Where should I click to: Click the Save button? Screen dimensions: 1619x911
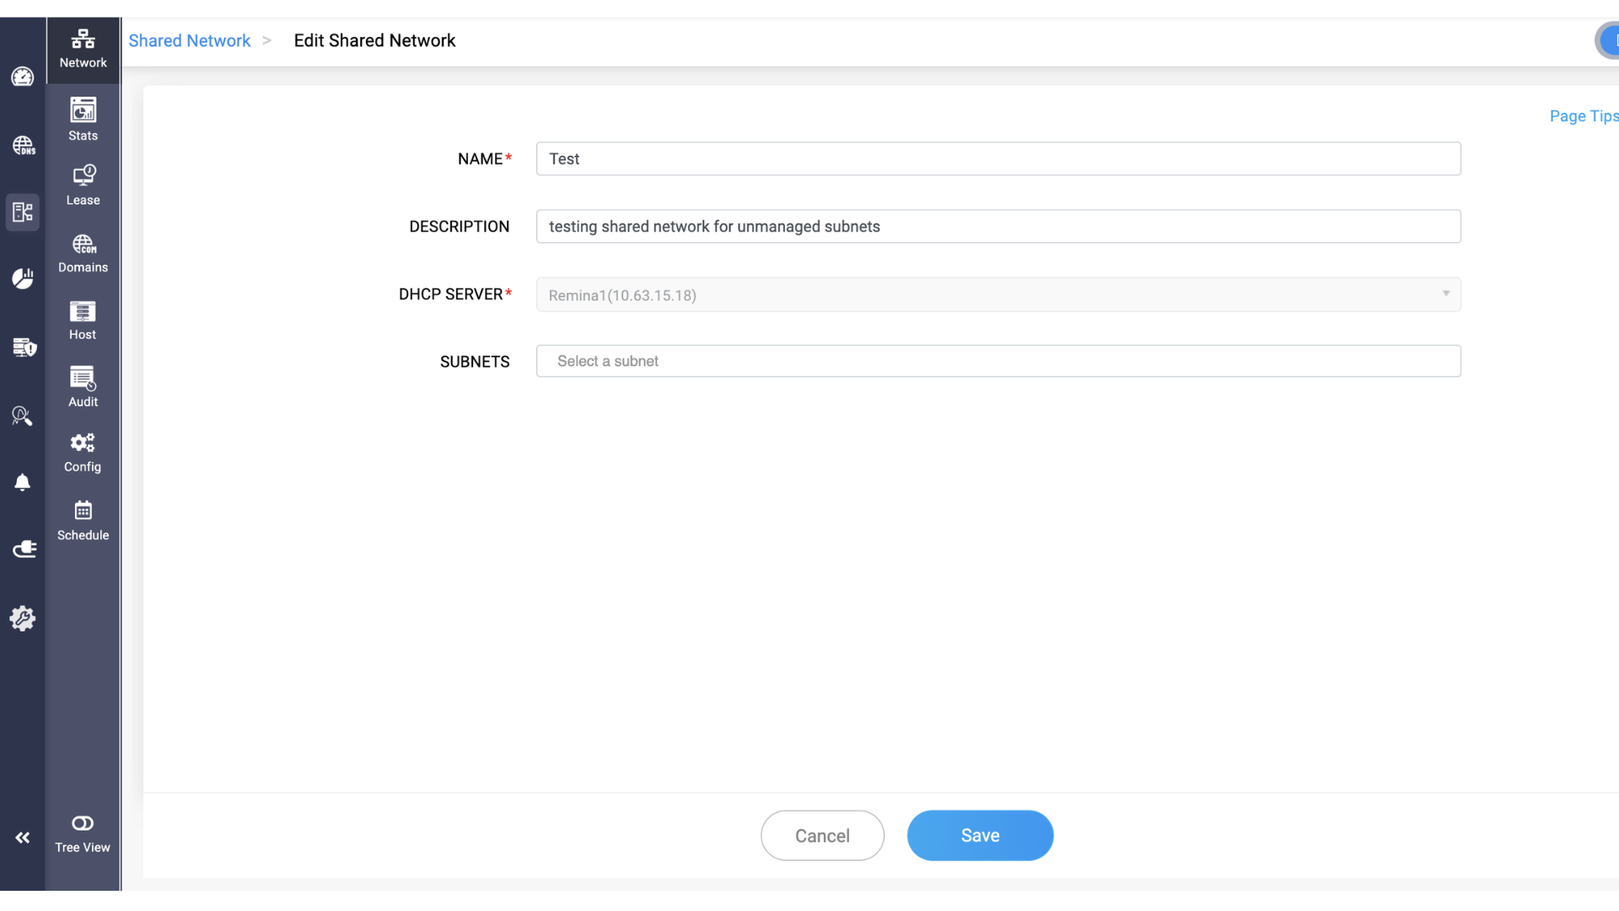pyautogui.click(x=980, y=835)
